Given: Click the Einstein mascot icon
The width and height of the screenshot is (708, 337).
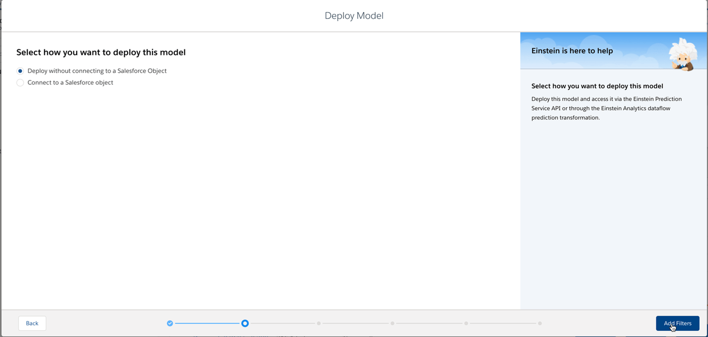Looking at the screenshot, I should 682,54.
